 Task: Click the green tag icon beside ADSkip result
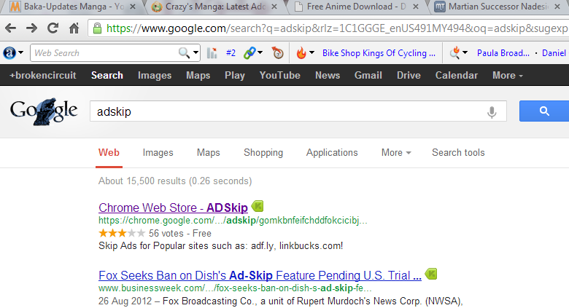258,207
